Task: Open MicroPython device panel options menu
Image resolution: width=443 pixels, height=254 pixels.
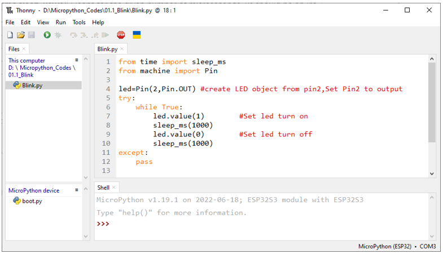Action: pos(77,190)
